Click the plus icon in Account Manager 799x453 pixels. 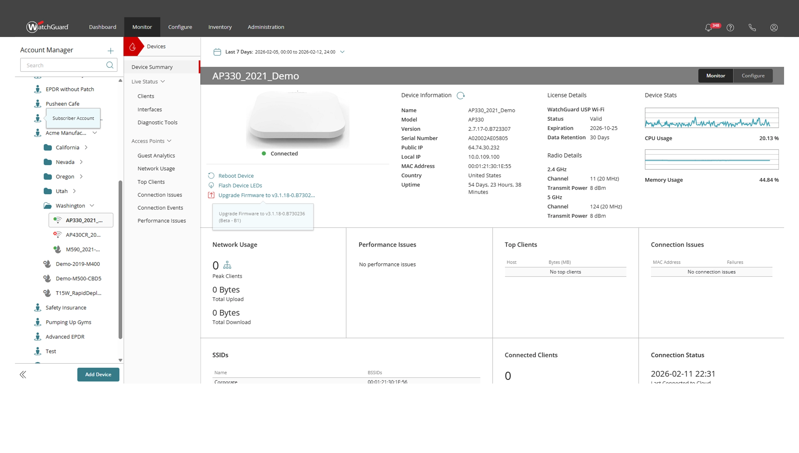pos(110,51)
